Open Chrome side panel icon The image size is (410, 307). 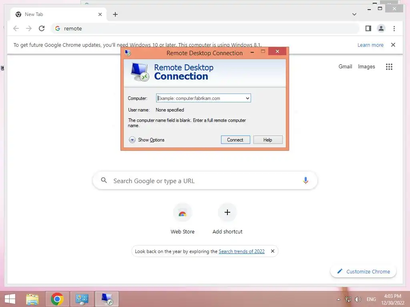pos(368,28)
